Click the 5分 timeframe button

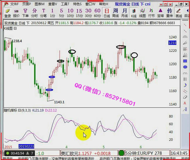[61, 13]
